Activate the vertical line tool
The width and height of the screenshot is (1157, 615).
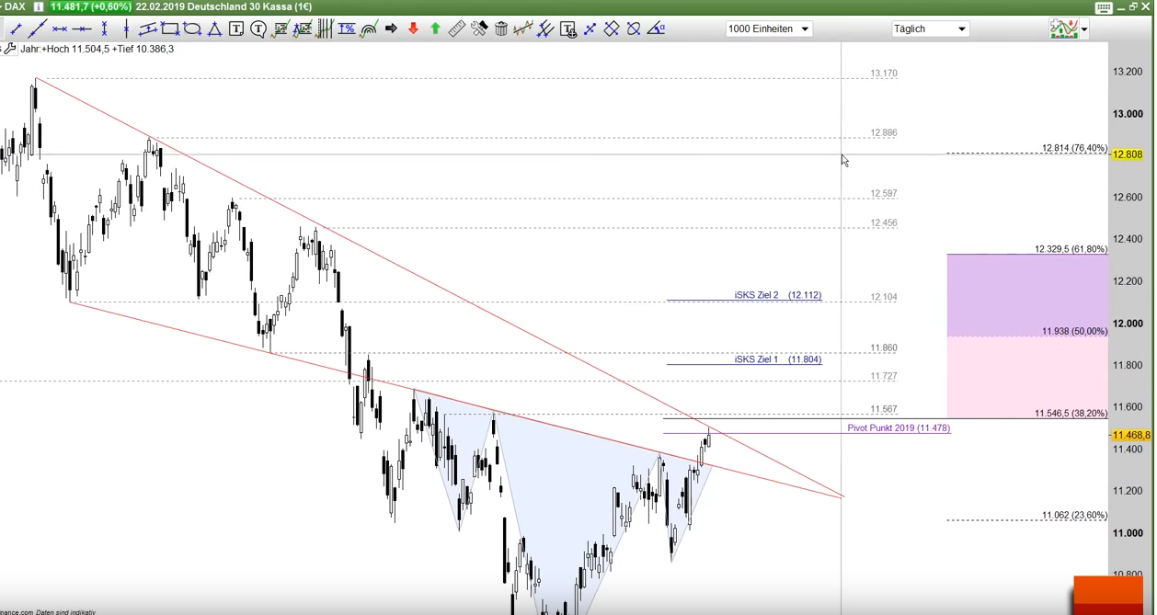127,28
